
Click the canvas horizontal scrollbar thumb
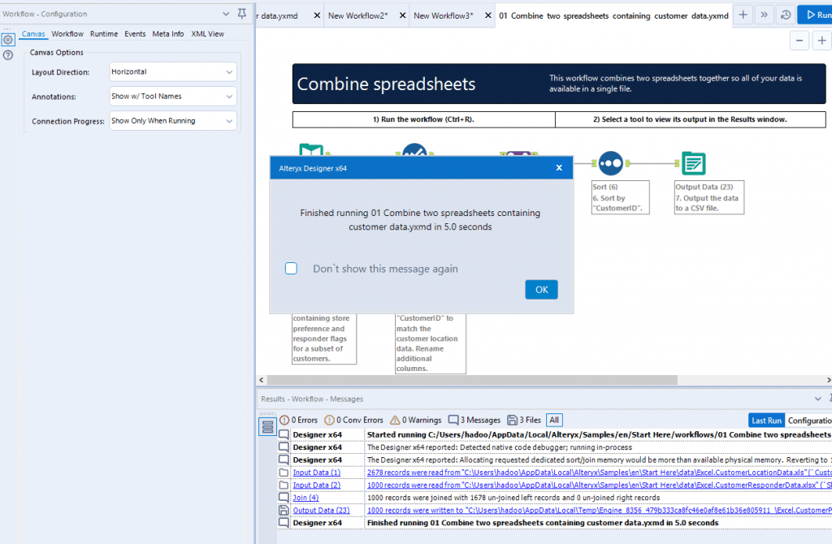point(472,380)
